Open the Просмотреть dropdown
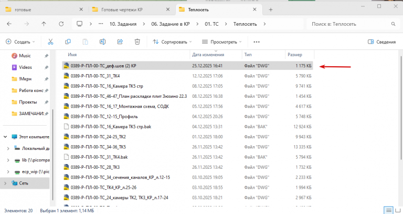The width and height of the screenshot is (403, 214). pyautogui.click(x=222, y=42)
